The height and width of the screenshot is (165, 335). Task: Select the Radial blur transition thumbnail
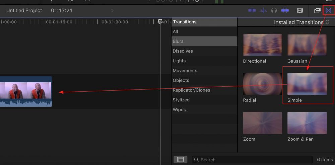pos(262,84)
